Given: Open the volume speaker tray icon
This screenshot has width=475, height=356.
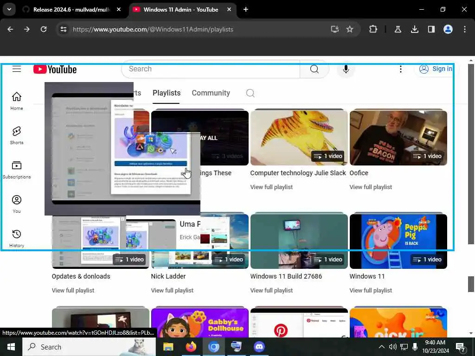Looking at the screenshot, I should point(392,347).
